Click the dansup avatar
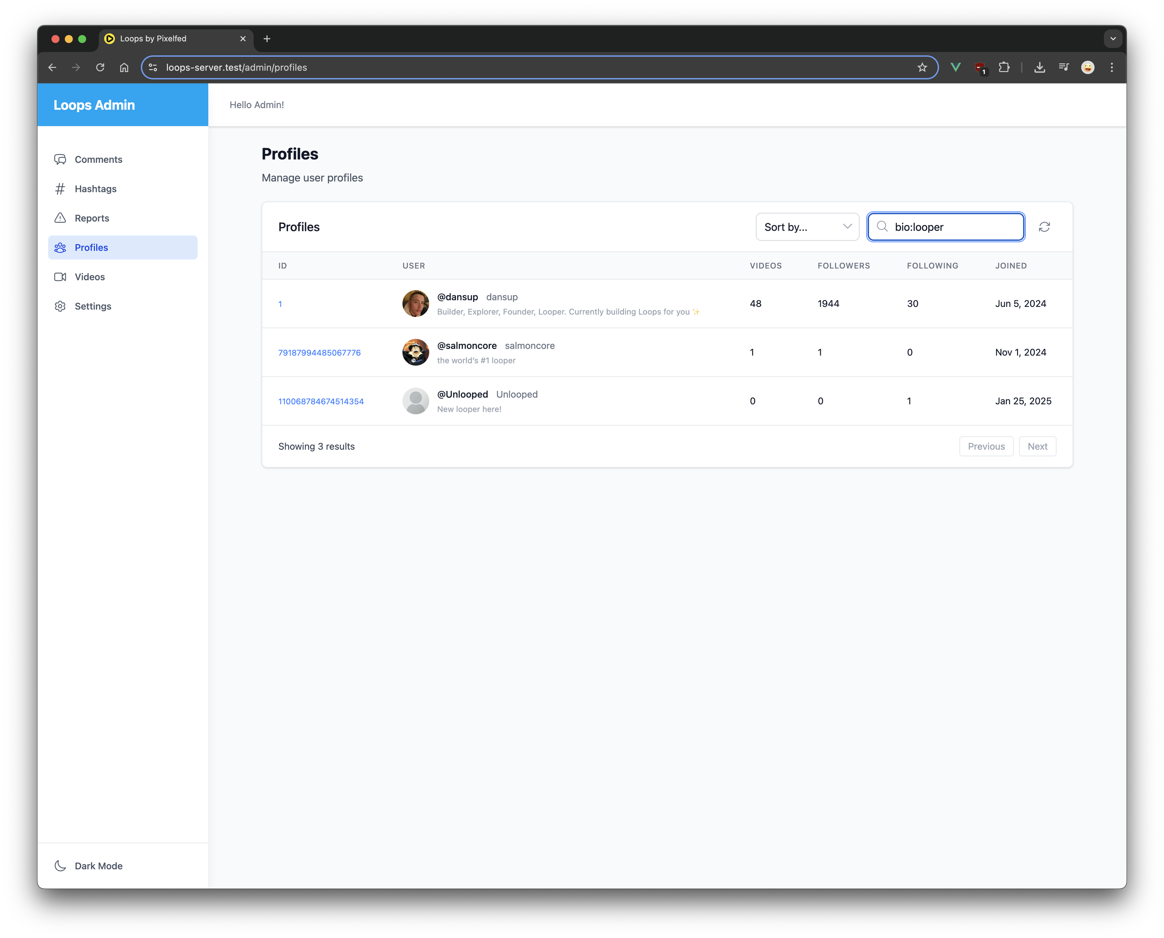 [x=415, y=304]
